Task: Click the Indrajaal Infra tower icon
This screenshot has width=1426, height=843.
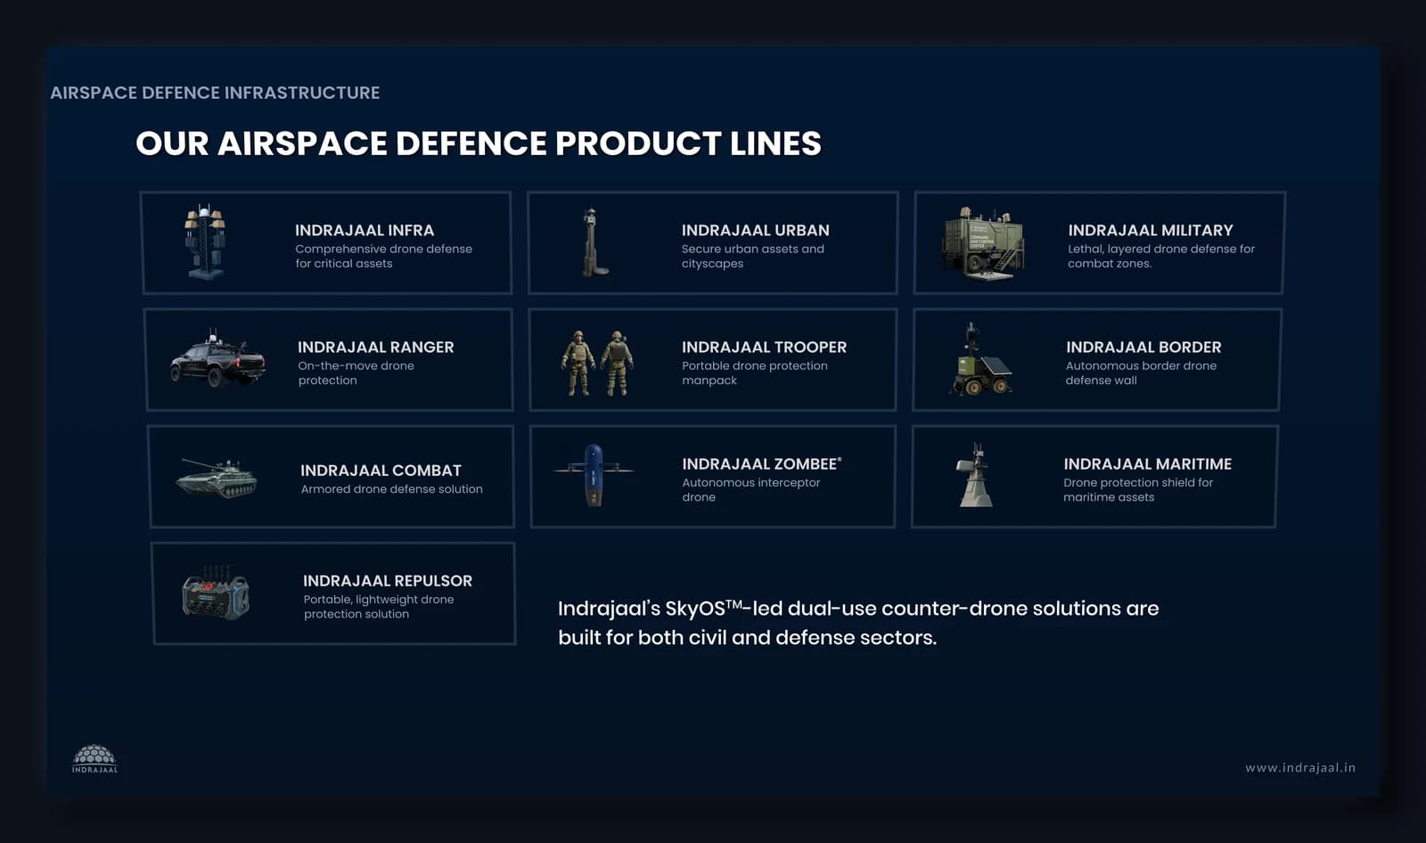Action: (x=205, y=241)
